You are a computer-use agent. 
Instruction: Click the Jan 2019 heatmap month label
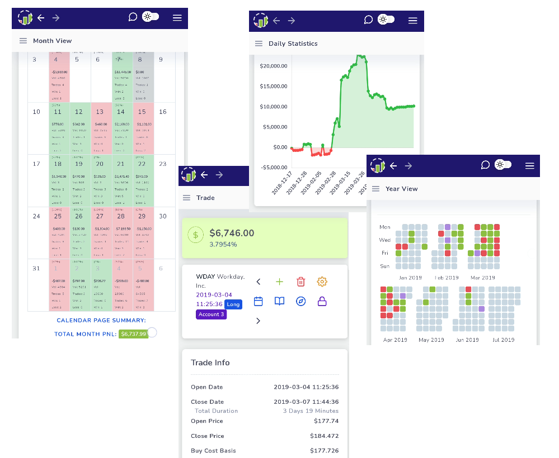click(x=410, y=278)
